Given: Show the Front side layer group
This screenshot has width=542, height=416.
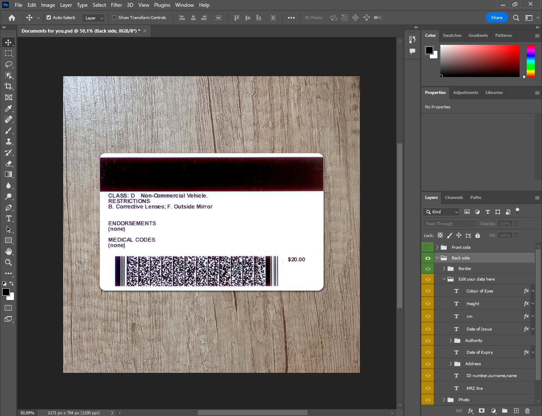Looking at the screenshot, I should click(x=428, y=247).
